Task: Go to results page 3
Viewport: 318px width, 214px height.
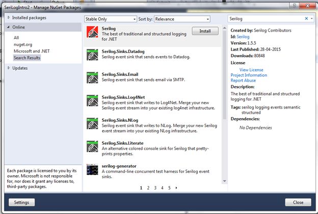Action: 155,188
